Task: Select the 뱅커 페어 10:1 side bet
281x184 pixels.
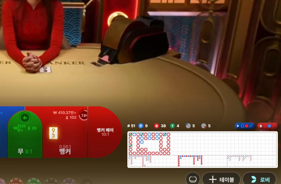Action: click(105, 132)
